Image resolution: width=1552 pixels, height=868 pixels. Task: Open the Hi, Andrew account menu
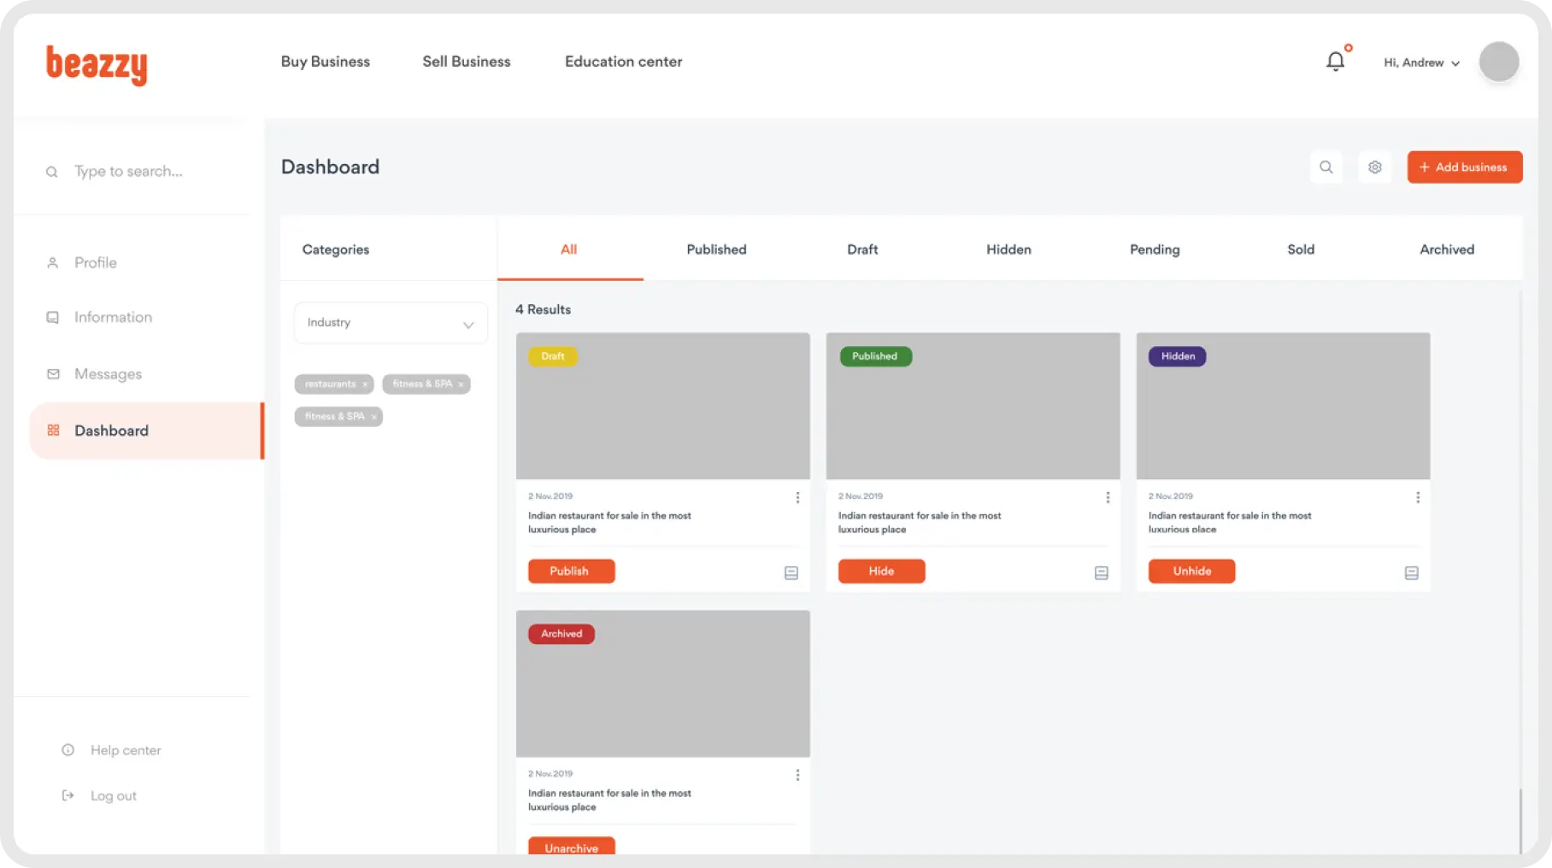[1421, 62]
